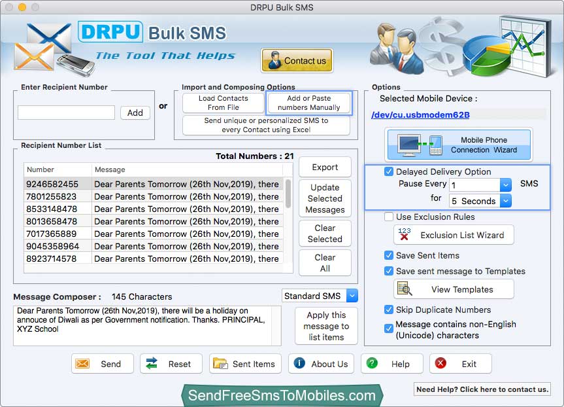
Task: Click the Number column header
Action: 58,169
